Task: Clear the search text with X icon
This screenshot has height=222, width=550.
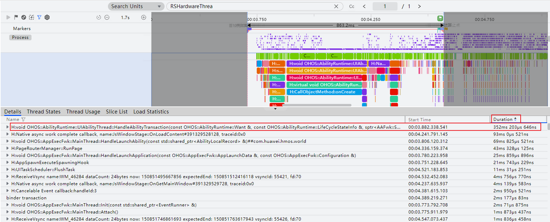Action: 336,6
